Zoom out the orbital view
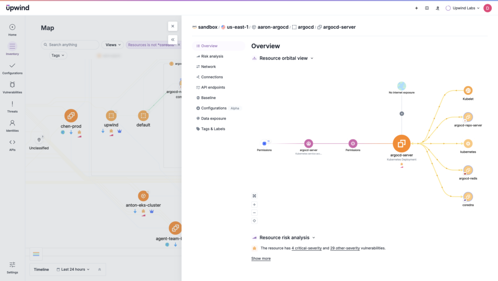Image resolution: width=498 pixels, height=281 pixels. 254,213
